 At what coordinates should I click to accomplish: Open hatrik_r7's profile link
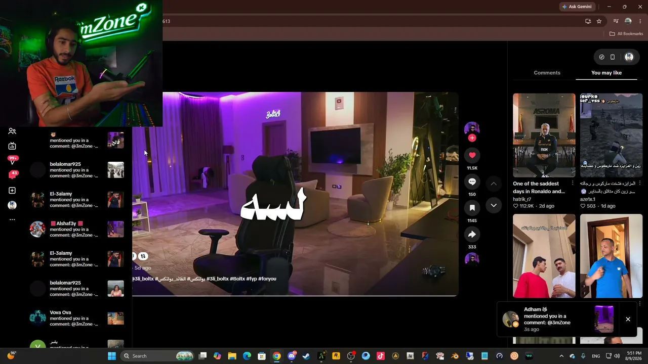[x=523, y=199]
